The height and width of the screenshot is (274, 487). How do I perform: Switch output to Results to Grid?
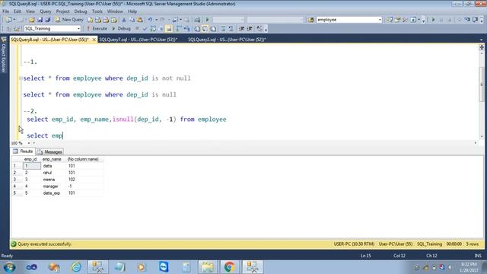coord(205,28)
